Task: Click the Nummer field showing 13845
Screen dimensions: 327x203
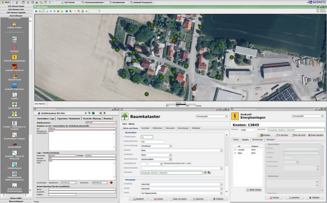Action: point(247,130)
